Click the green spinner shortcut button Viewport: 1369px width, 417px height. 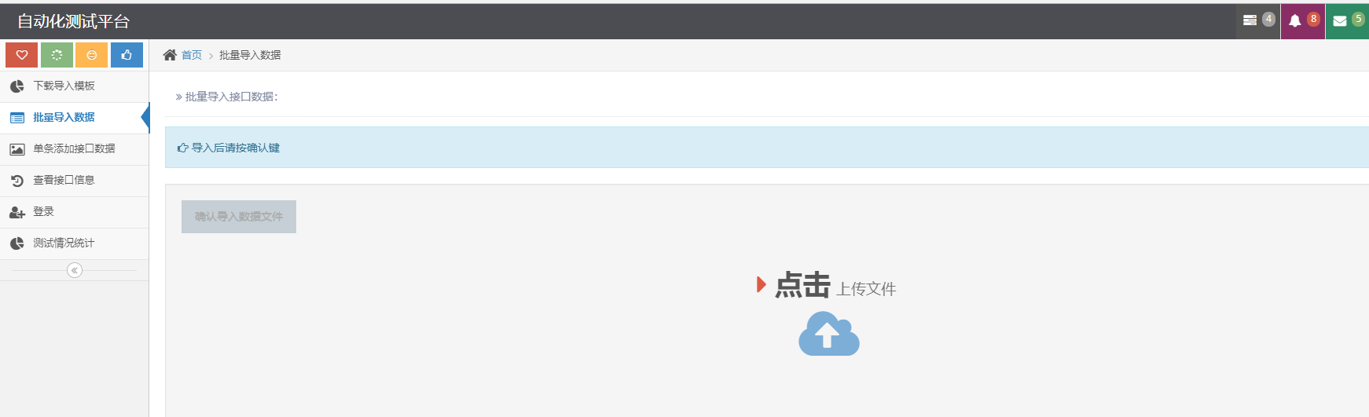pos(57,55)
